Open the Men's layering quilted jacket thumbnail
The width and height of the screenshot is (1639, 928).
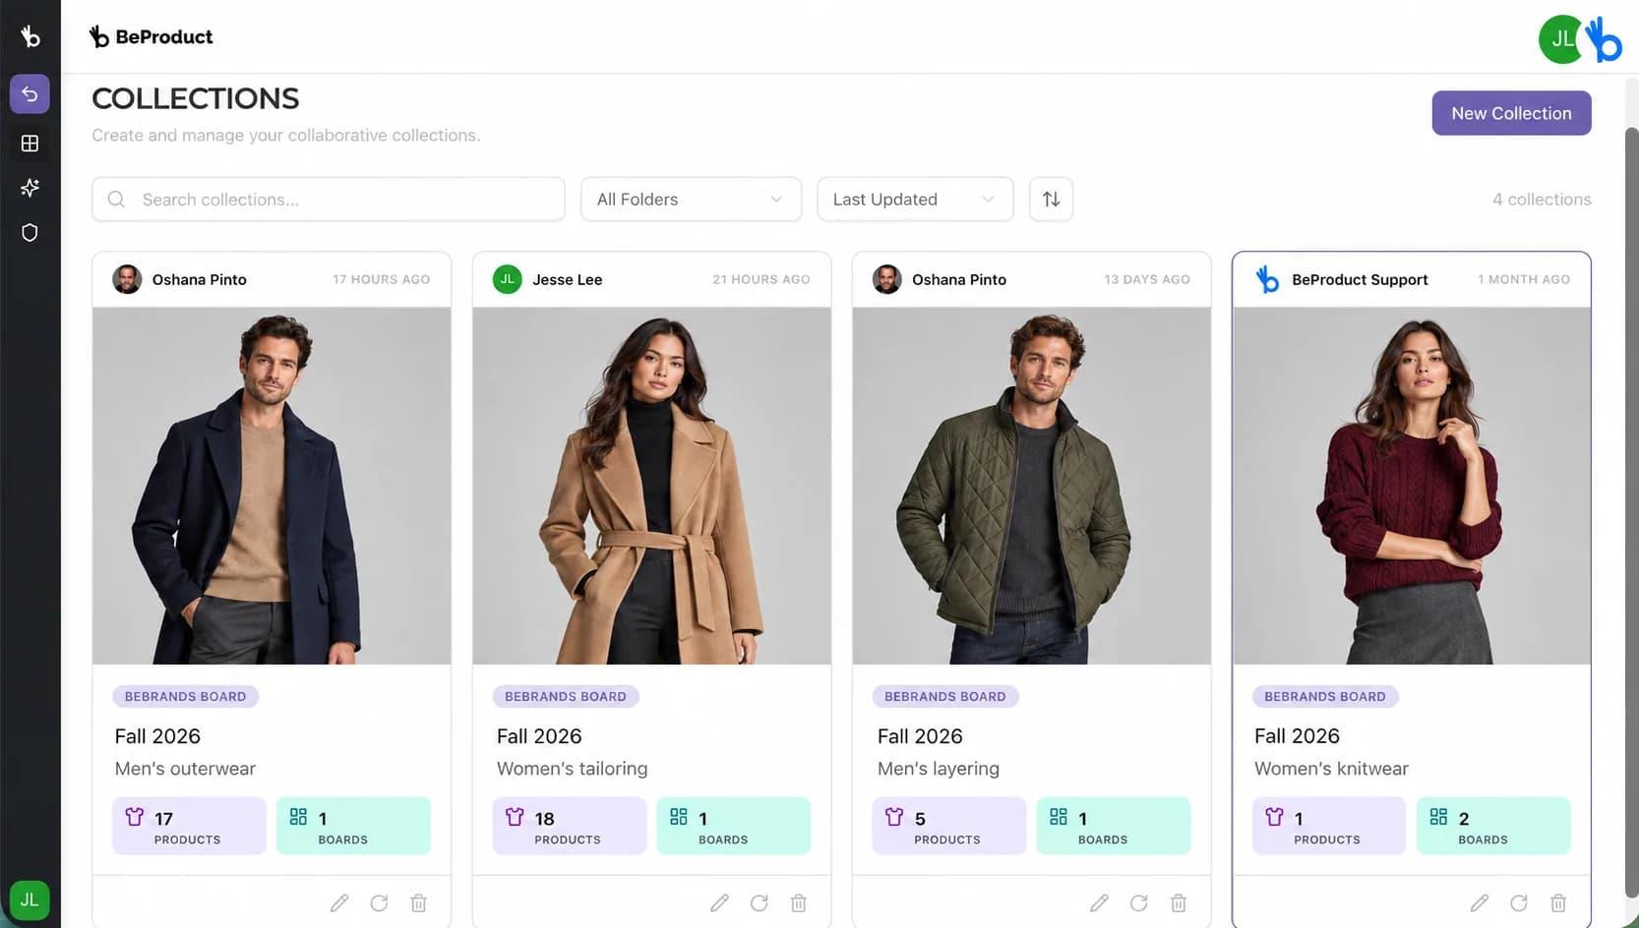pyautogui.click(x=1031, y=486)
